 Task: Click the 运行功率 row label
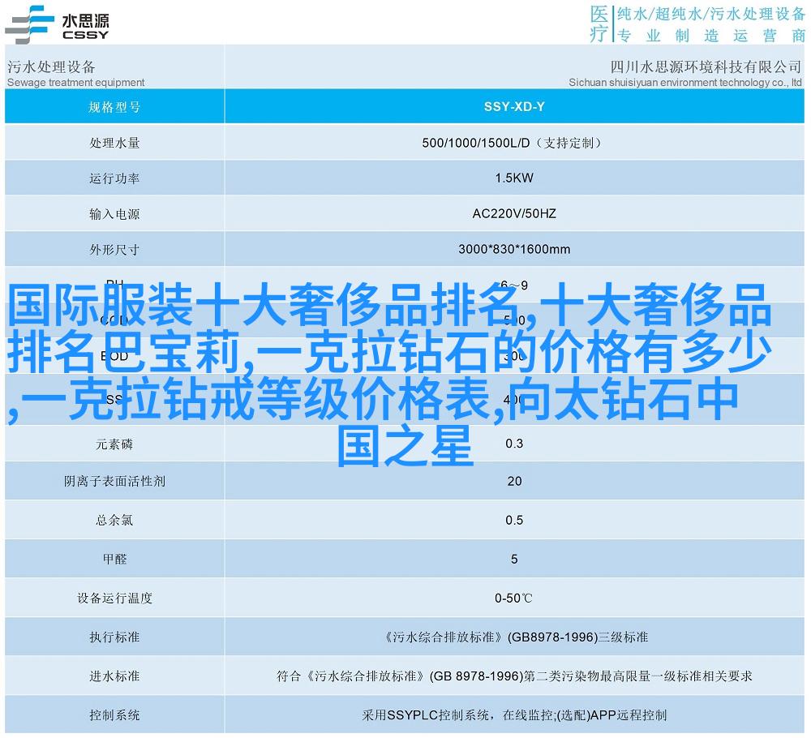pyautogui.click(x=114, y=178)
